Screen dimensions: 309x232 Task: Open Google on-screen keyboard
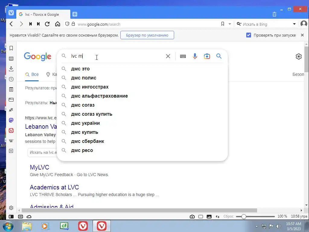click(183, 56)
